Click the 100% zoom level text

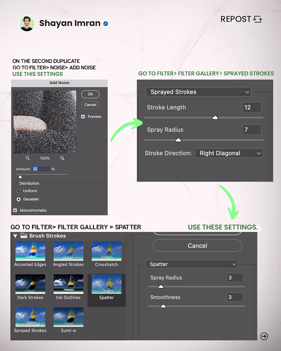[45, 158]
